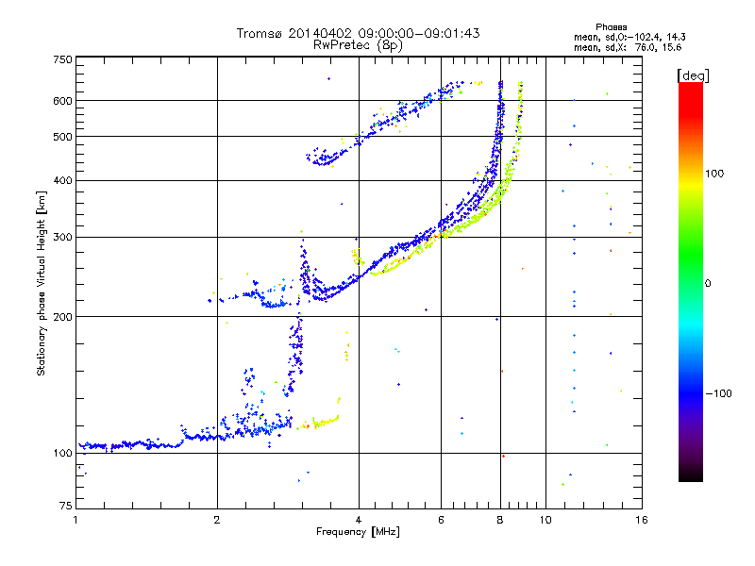Click y-axis tick label '200'
Screen dimensions: 755x566
[63, 317]
